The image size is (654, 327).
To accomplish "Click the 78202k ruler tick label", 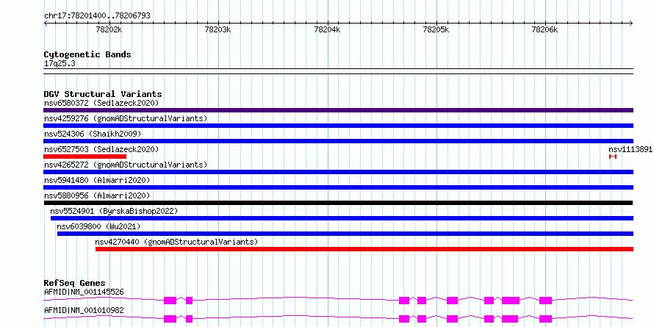I will click(109, 29).
